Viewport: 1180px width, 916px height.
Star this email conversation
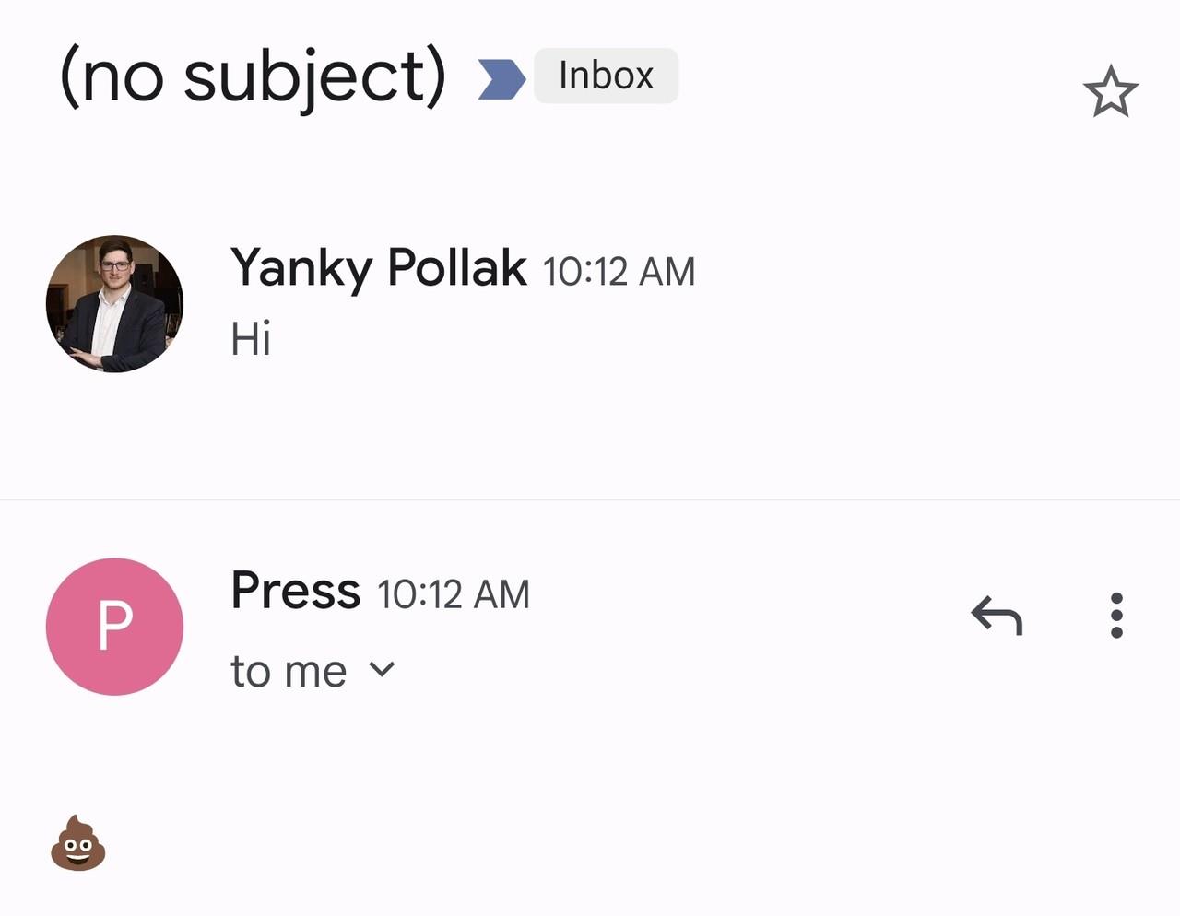[x=1110, y=91]
